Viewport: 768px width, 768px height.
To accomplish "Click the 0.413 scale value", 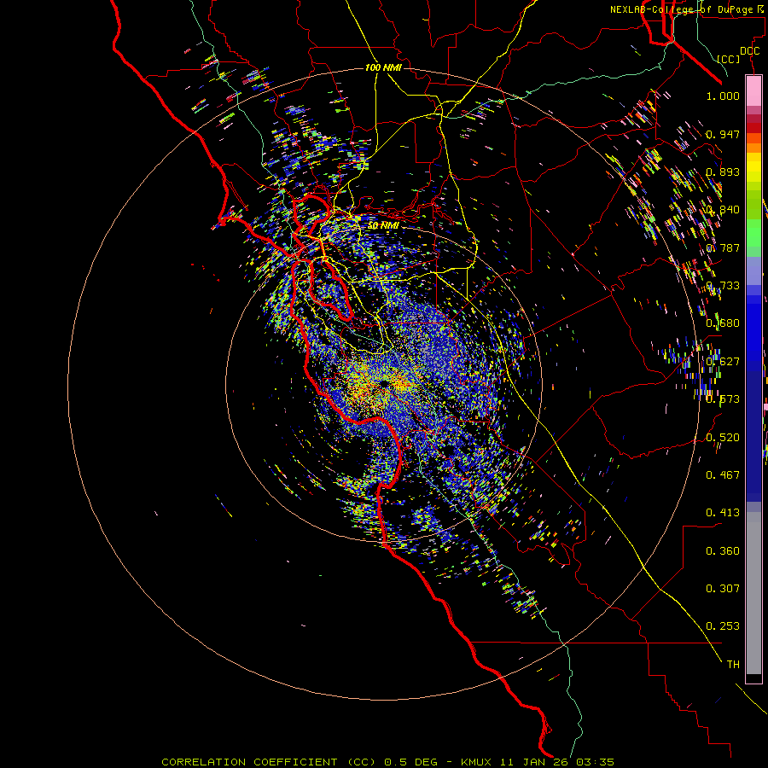I will tap(723, 513).
